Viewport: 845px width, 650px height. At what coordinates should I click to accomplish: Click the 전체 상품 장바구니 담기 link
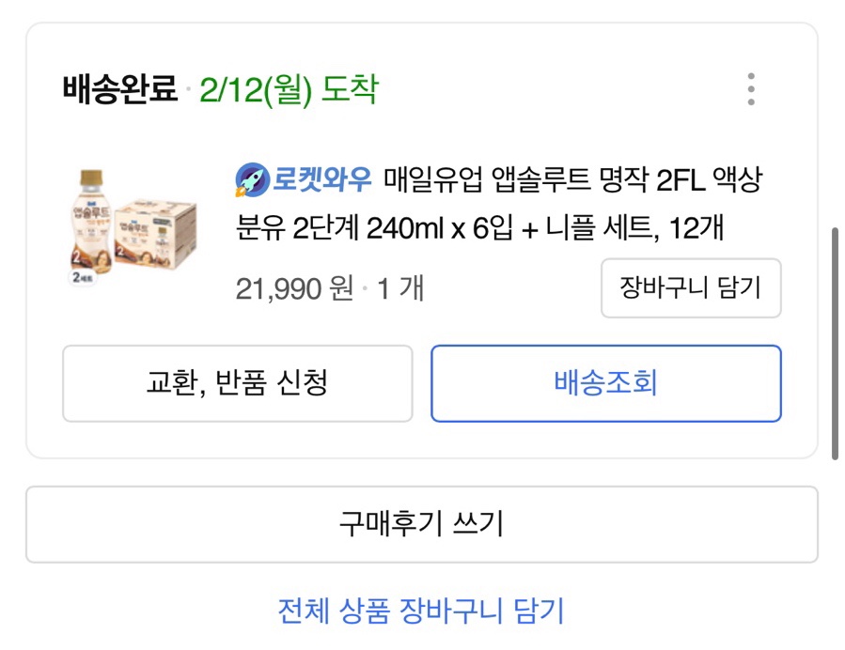pos(421,611)
